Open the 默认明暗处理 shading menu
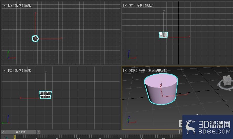This screenshot has height=139, width=233. (158, 70)
